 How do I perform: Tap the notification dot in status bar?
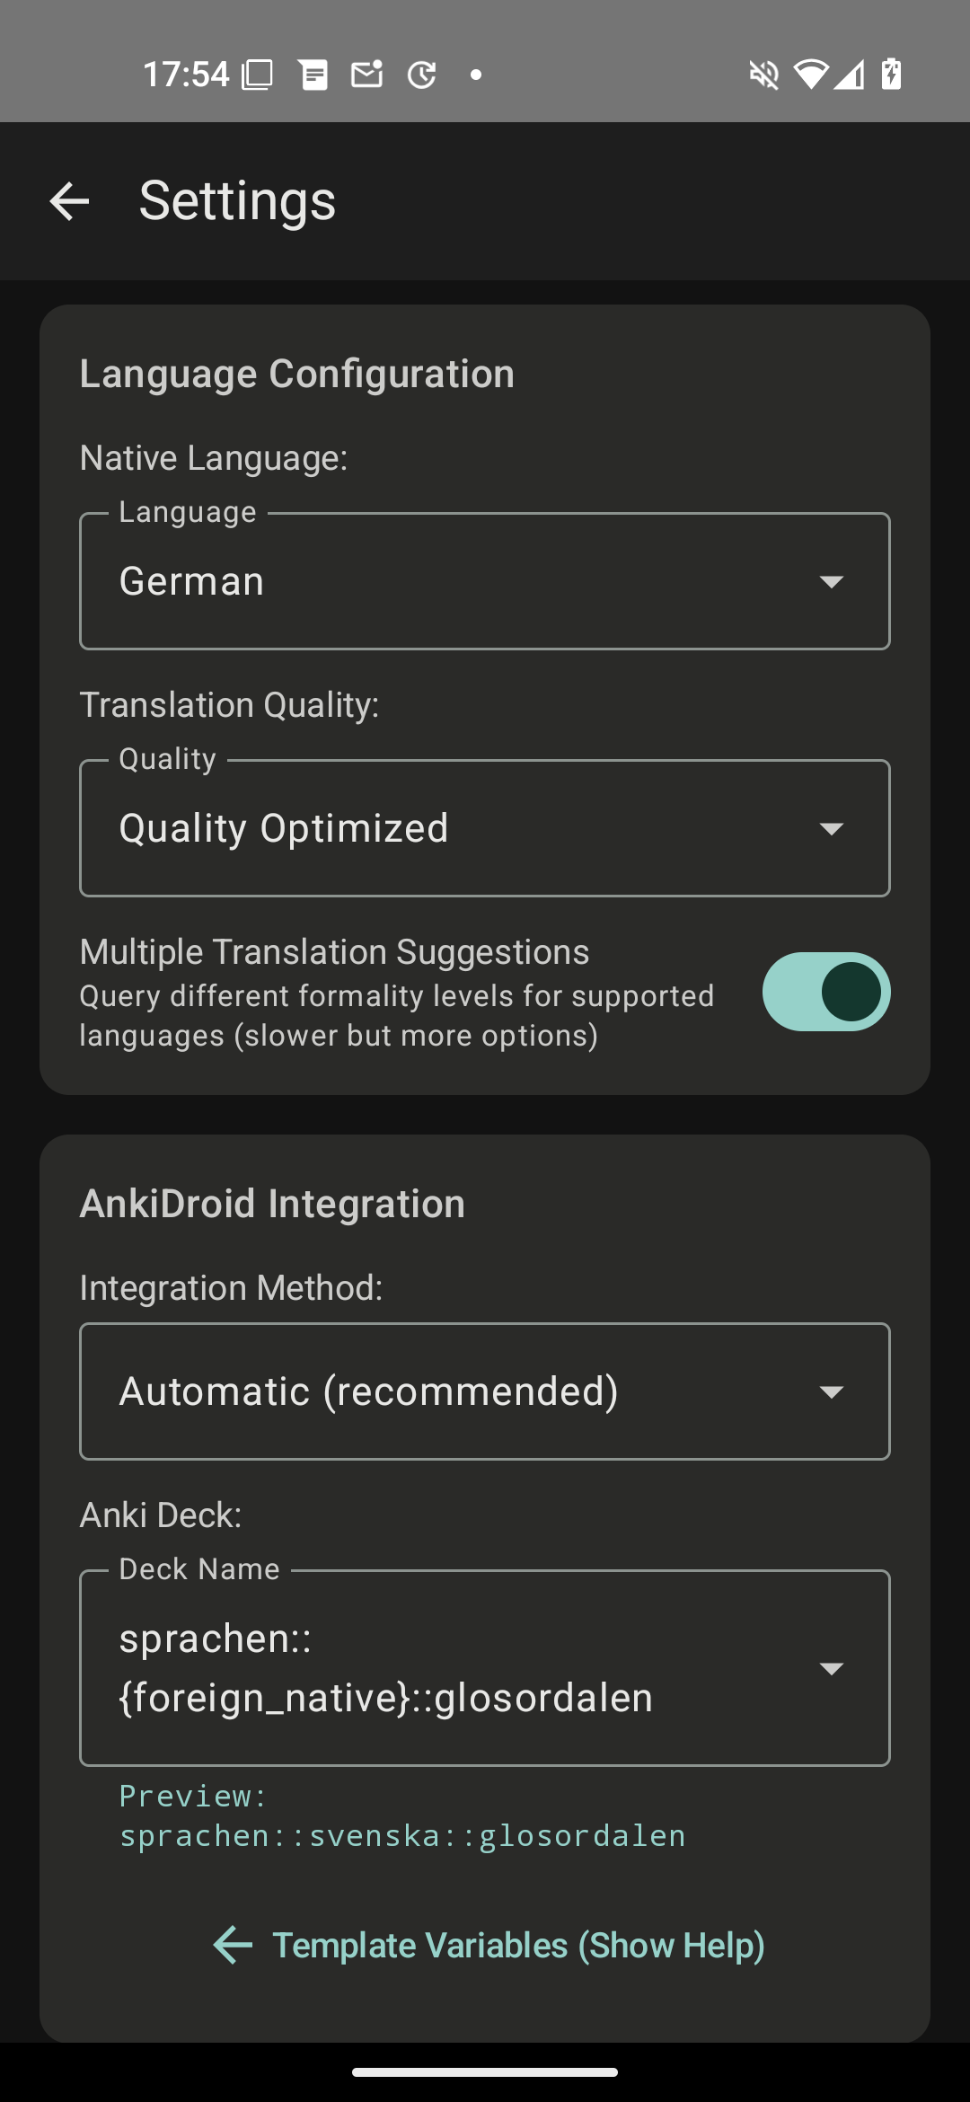[x=476, y=75]
